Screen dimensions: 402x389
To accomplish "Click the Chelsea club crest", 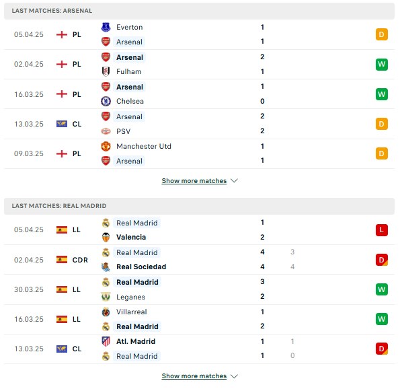I will pos(106,101).
